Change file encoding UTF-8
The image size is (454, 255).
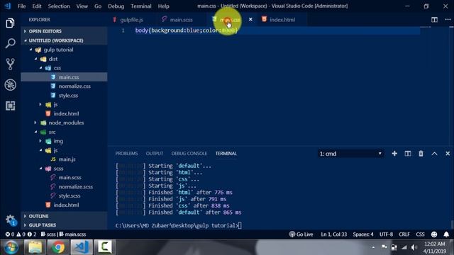tap(386, 234)
